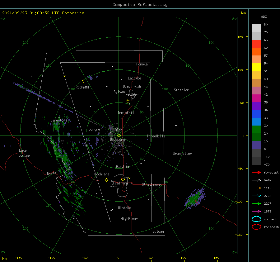Select the Blackfalds label
Viewport: 280px width, 262px height.
(132, 86)
